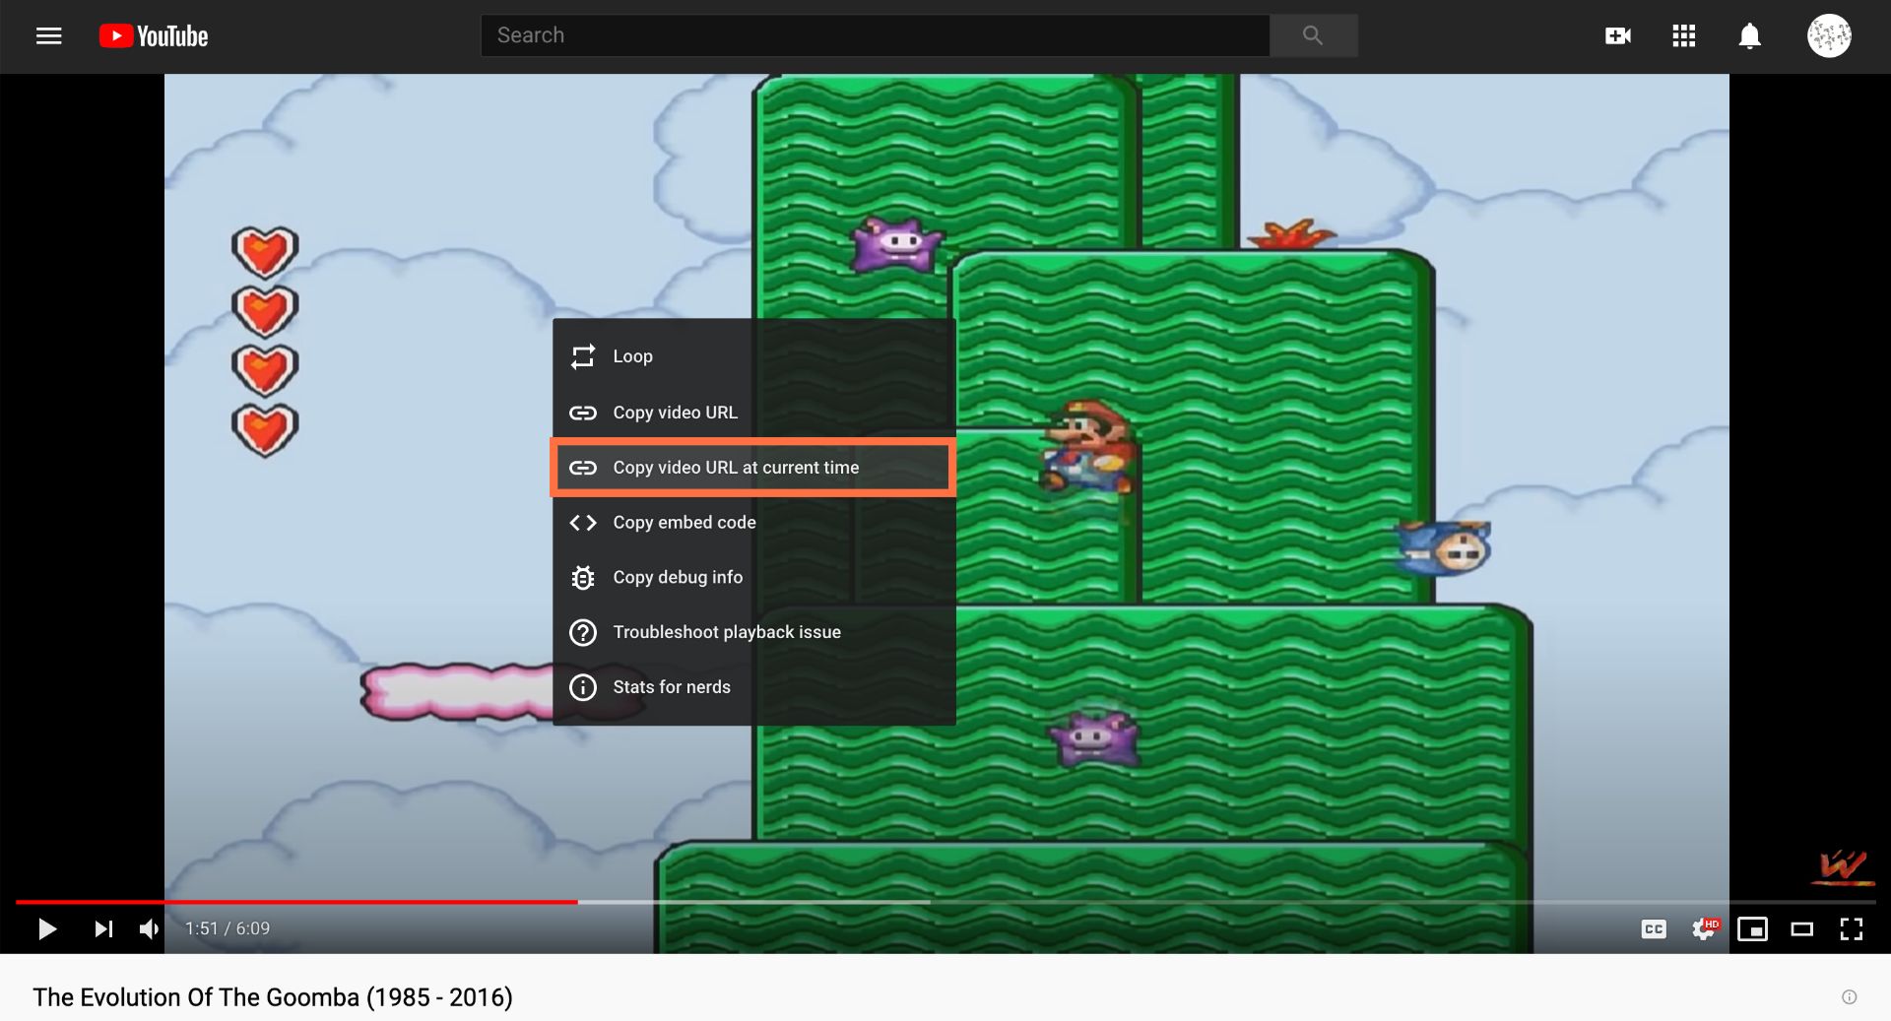The height and width of the screenshot is (1021, 1891).
Task: Mute the video volume
Action: point(149,928)
